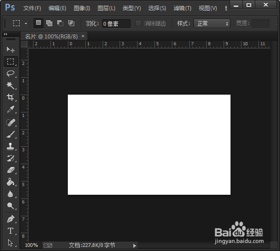Image resolution: width=280 pixels, height=251 pixels.
Task: Select the Brush tool
Action: pyautogui.click(x=11, y=134)
